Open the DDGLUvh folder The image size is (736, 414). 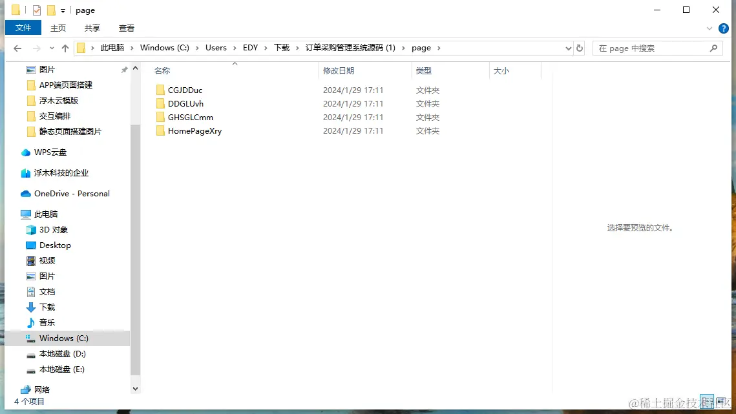pyautogui.click(x=185, y=103)
